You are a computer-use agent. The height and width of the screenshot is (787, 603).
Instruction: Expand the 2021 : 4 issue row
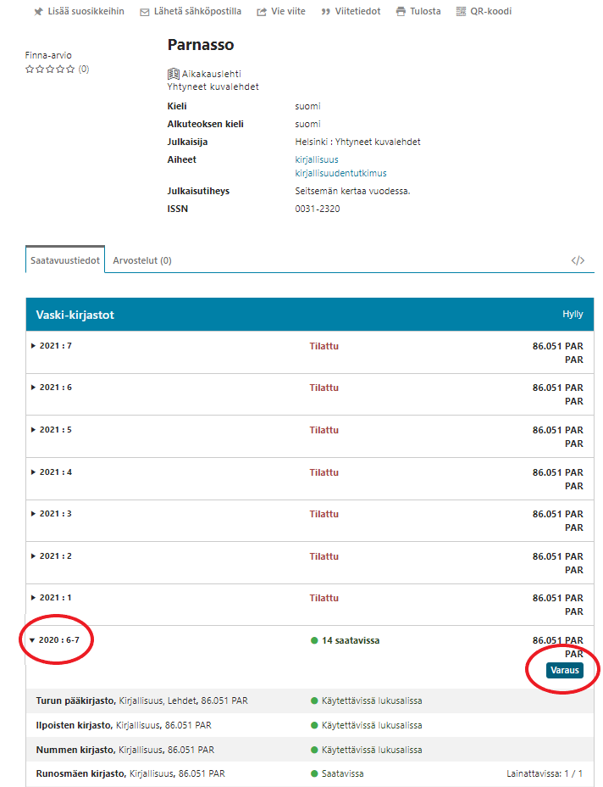34,472
